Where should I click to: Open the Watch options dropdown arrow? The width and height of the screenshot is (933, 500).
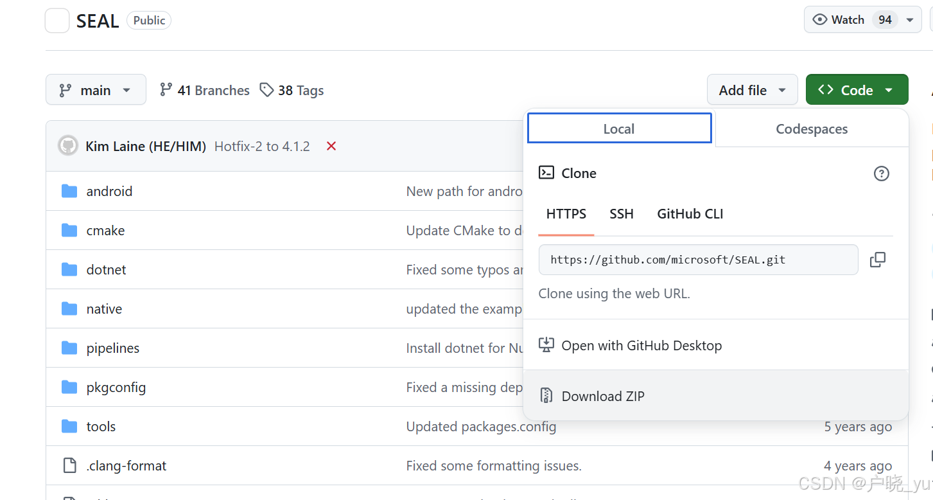[x=910, y=20]
